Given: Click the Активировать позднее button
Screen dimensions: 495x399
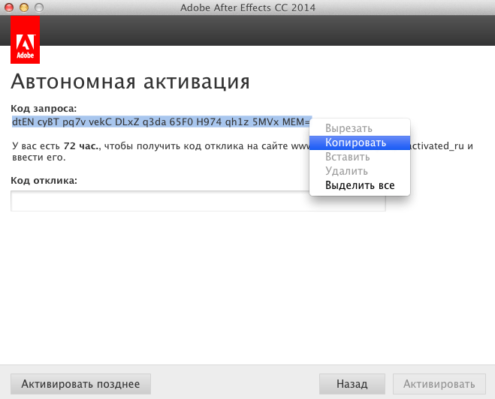Looking at the screenshot, I should pos(80,384).
